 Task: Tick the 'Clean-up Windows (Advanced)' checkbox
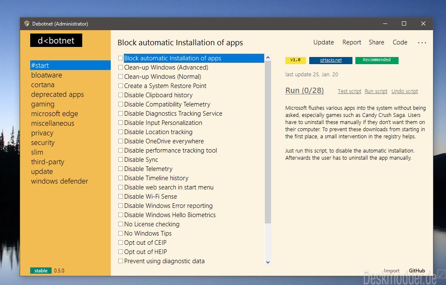(120, 67)
